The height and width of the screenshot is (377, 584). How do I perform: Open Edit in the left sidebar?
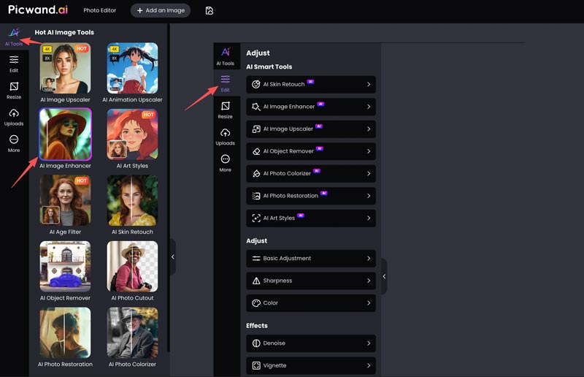[x=14, y=64]
